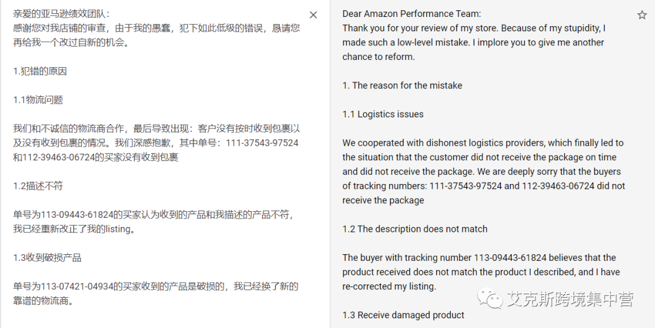Click the '1.2描述不符' source heading

(x=38, y=186)
